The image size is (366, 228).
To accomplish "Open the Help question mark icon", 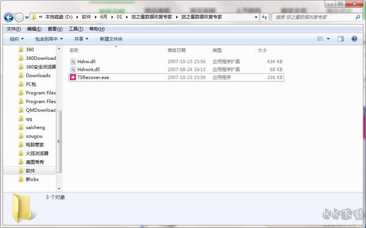I will (354, 38).
